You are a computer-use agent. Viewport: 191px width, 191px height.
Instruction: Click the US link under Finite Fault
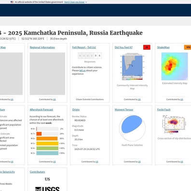pos(182,162)
